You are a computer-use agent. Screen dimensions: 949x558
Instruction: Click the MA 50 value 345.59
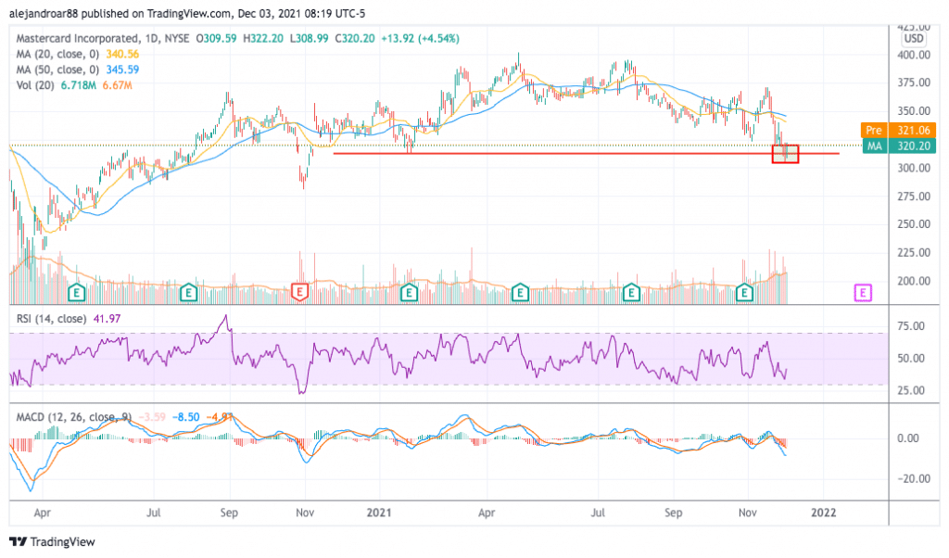pos(122,70)
